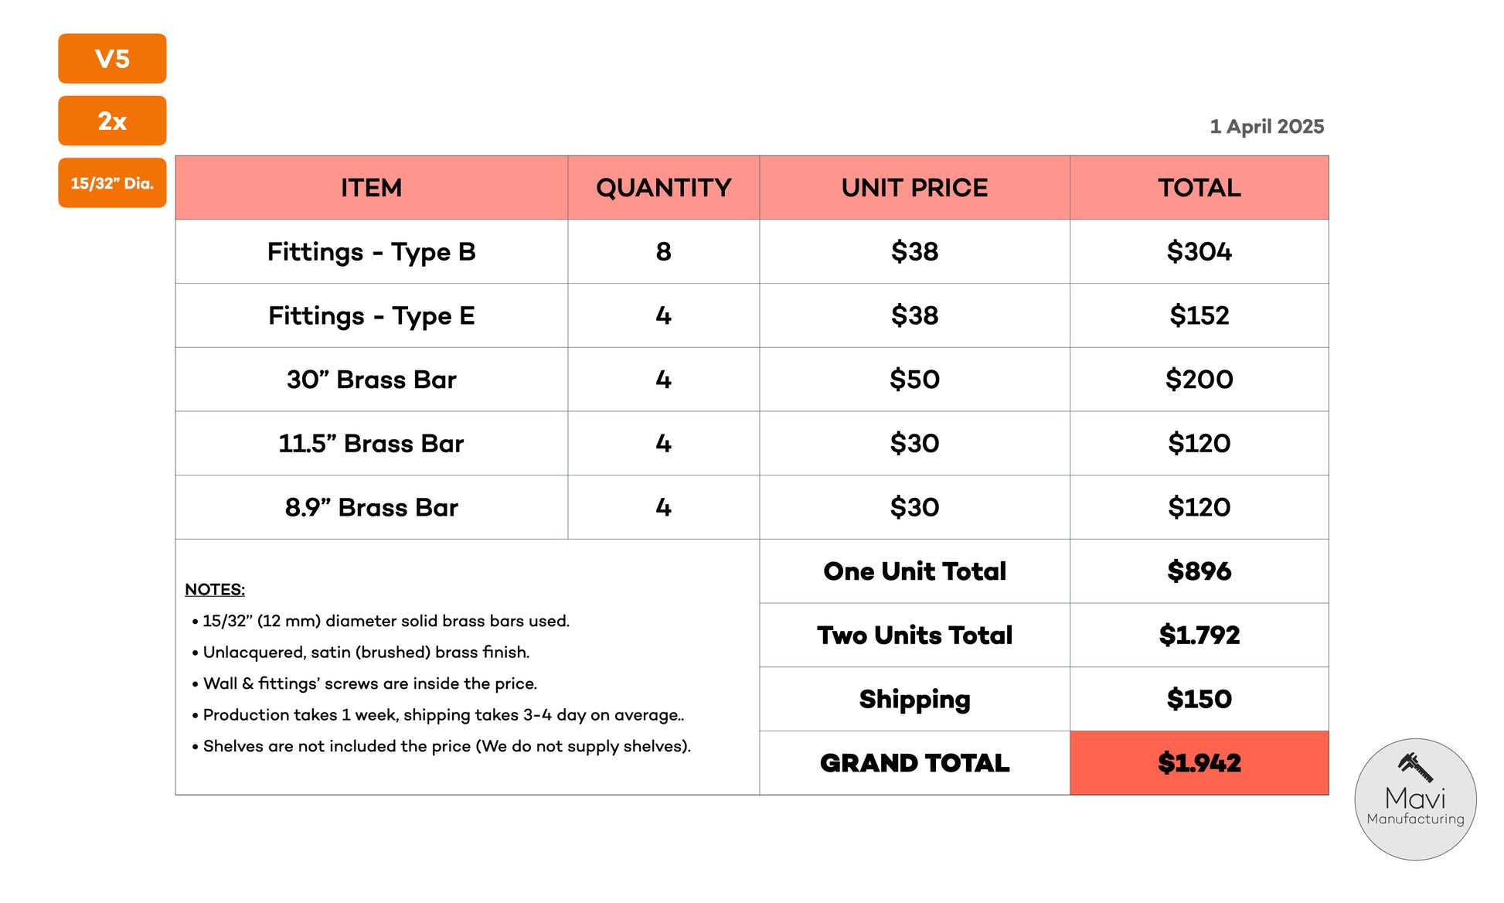This screenshot has height=903, width=1504.
Task: Select the orange V5 badge
Action: tap(112, 59)
